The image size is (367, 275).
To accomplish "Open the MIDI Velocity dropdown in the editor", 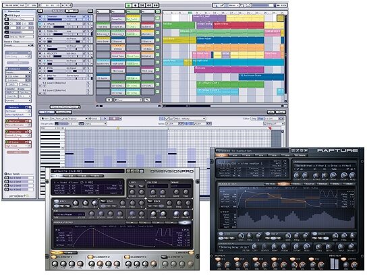I will (190, 119).
